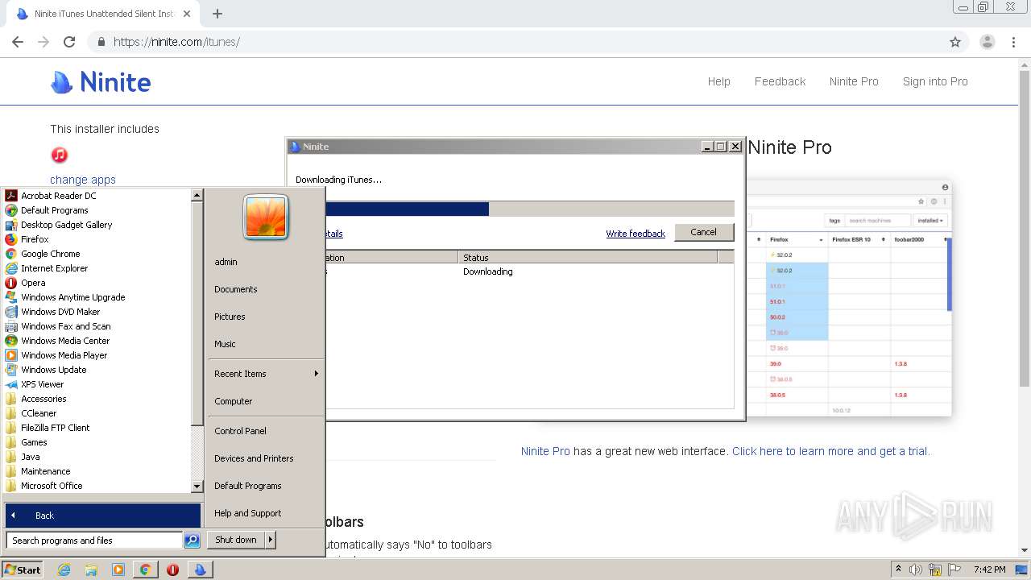Open Desktop Gadget Gallery entry
The width and height of the screenshot is (1031, 580).
pos(66,225)
